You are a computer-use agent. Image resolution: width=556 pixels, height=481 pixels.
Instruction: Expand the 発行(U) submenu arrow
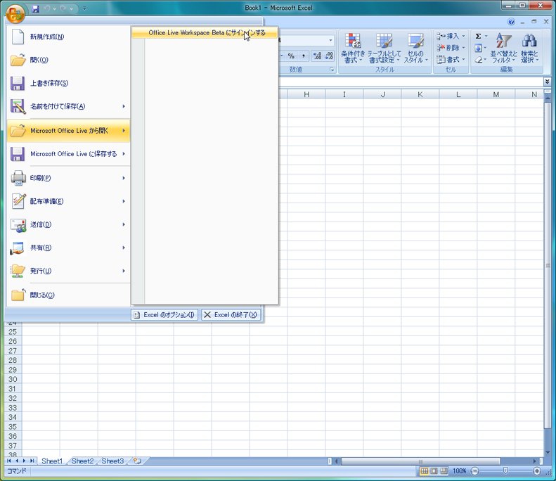point(124,271)
